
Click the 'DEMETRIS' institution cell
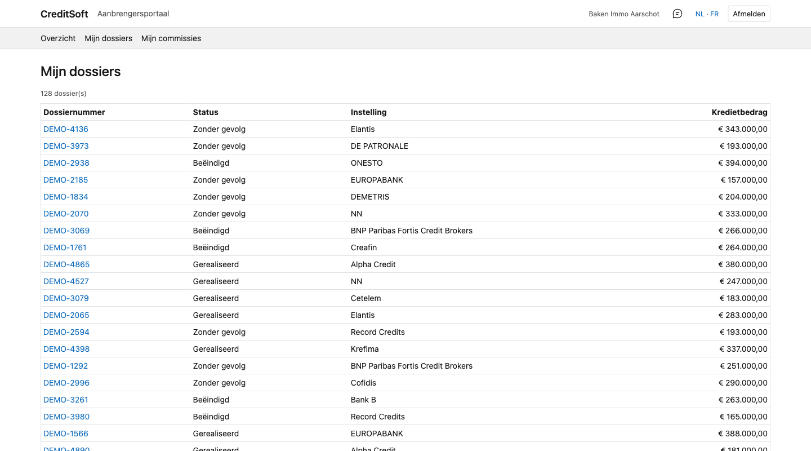click(370, 197)
